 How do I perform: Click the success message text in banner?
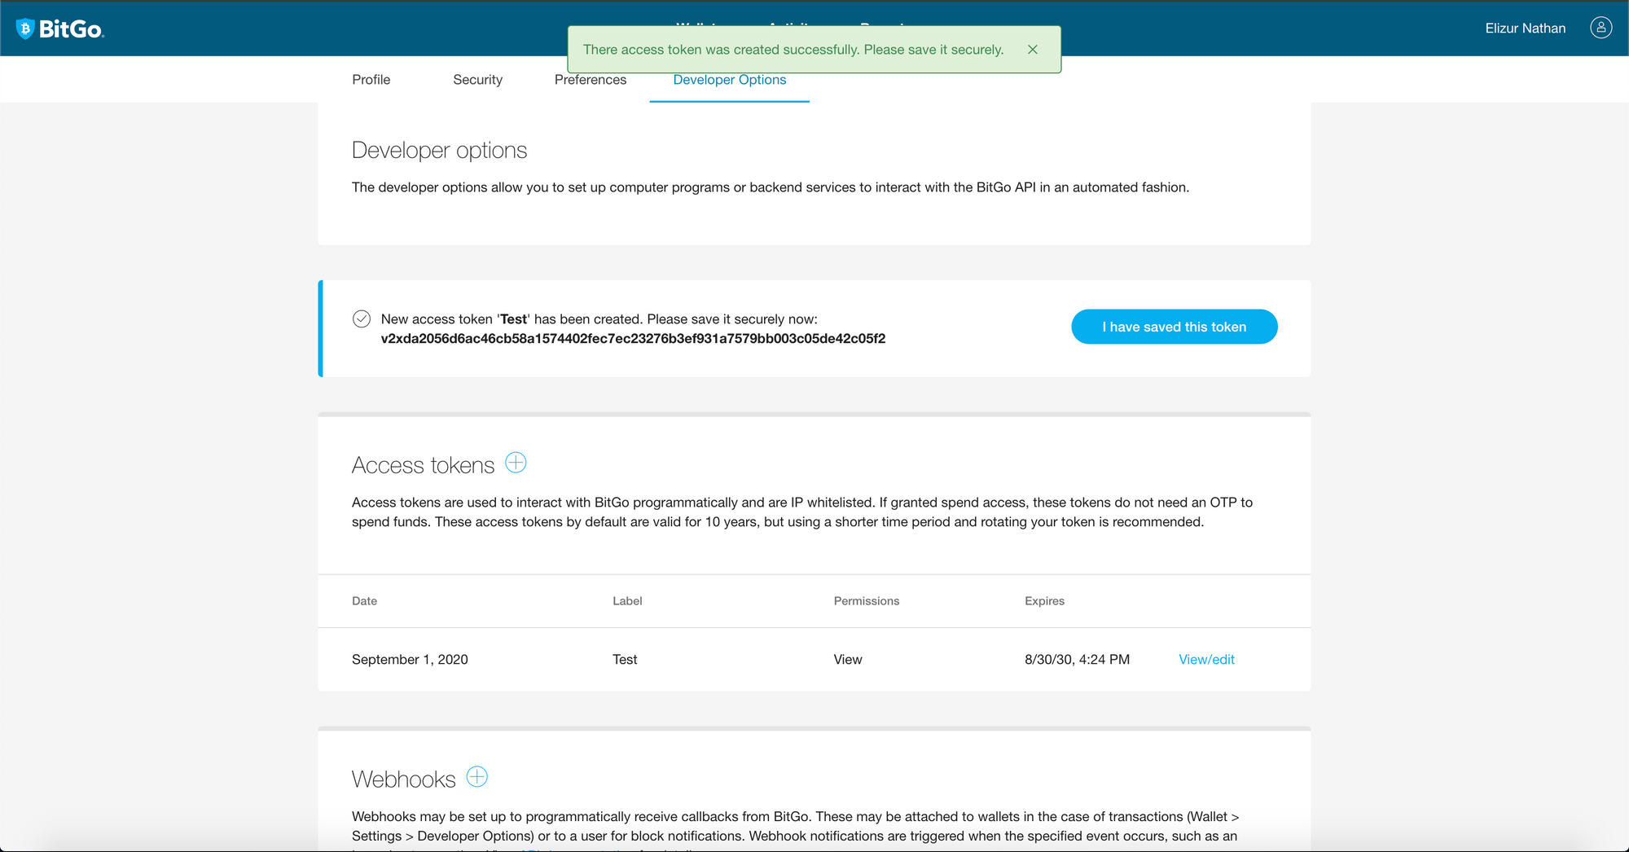click(793, 50)
